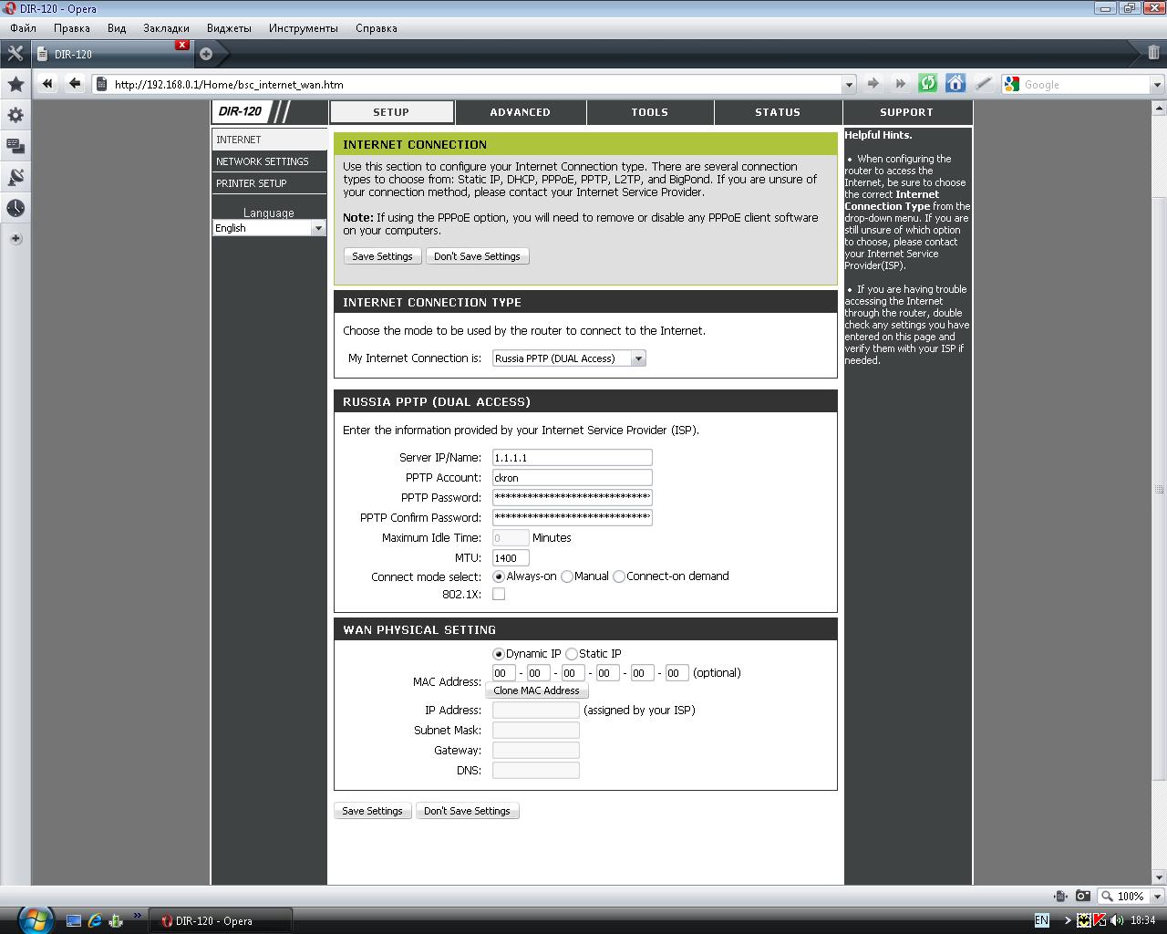
Task: Open the History clock panel
Action: (15, 208)
